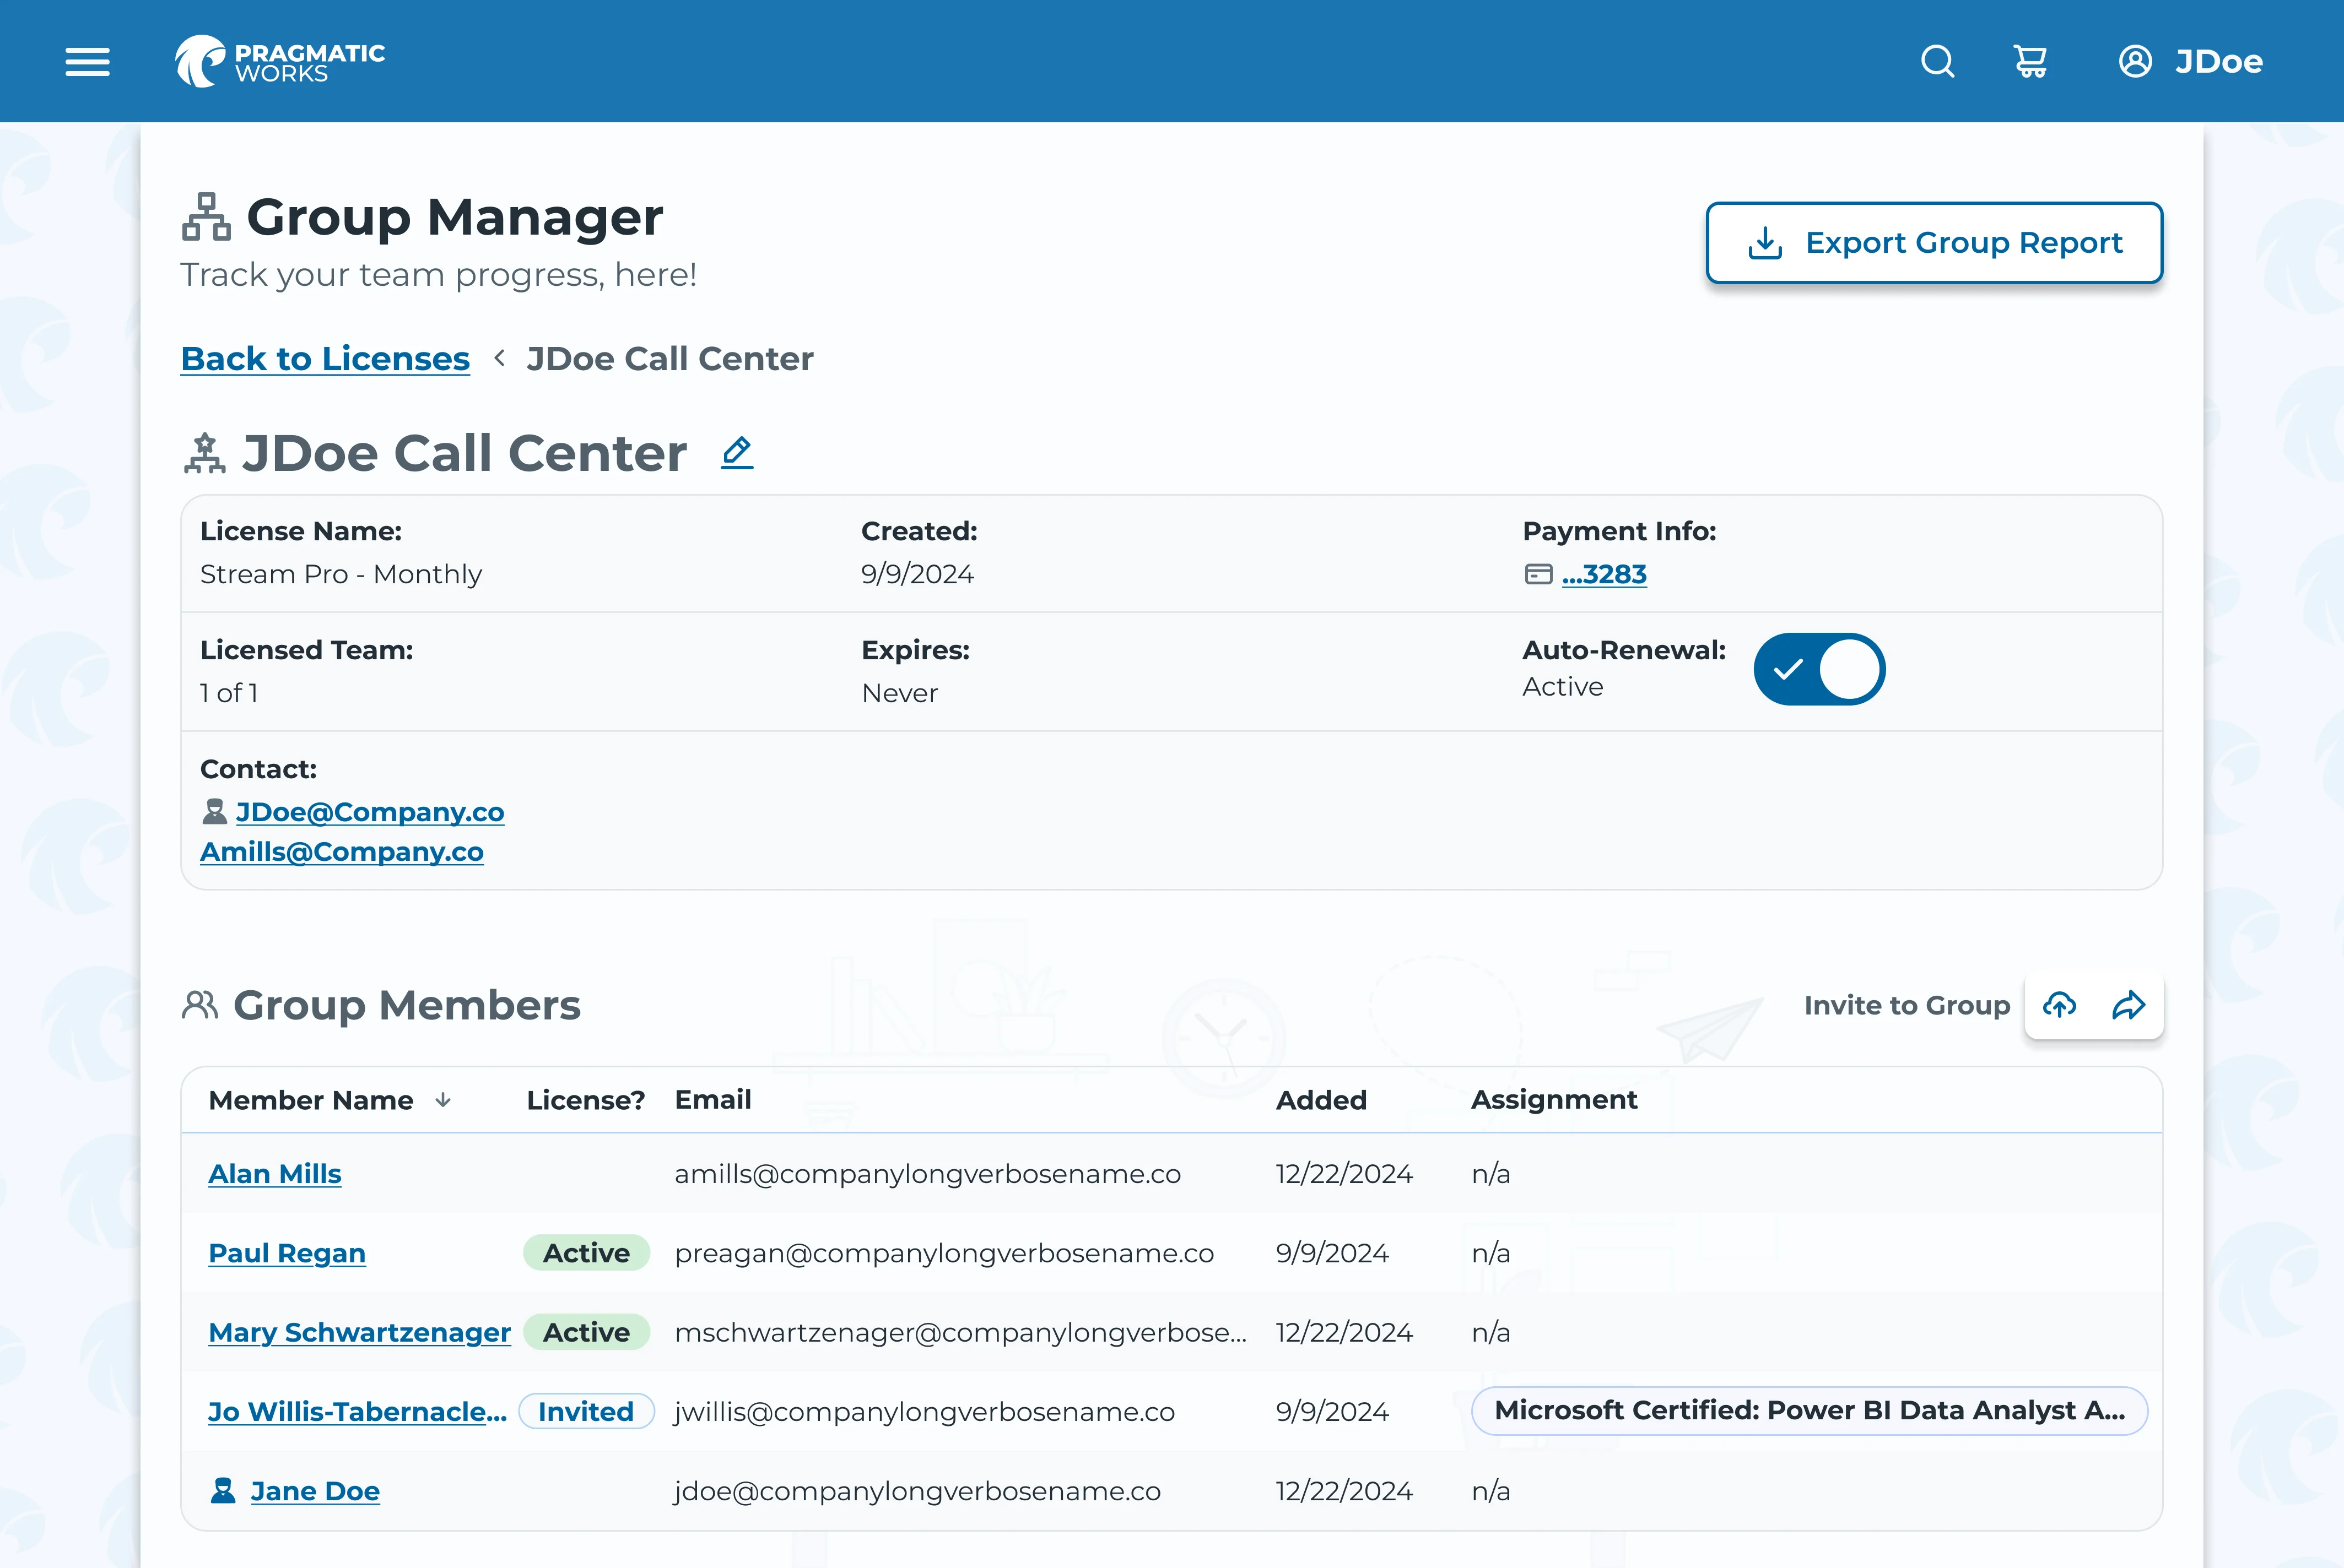Click the Group Manager hierarchy icon
Viewport: 2344px width, 1568px height.
[206, 217]
